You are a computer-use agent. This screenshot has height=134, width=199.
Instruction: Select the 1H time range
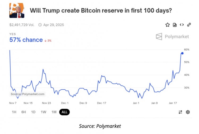14,112
